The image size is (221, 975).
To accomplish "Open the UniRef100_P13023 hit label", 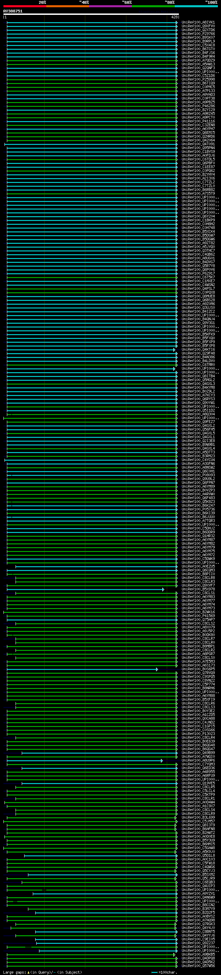I will pos(198,734).
